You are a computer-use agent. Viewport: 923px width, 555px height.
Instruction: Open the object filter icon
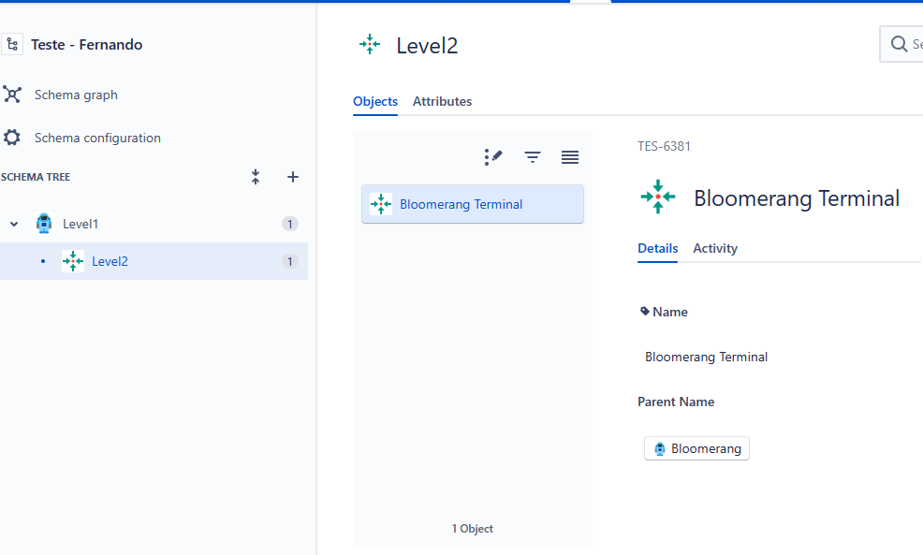[533, 157]
